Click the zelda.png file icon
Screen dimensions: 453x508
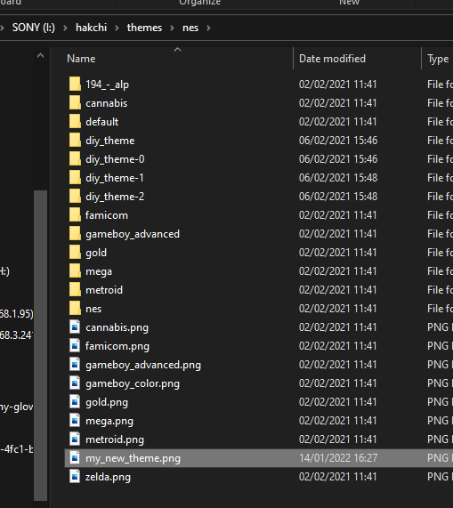pos(75,477)
